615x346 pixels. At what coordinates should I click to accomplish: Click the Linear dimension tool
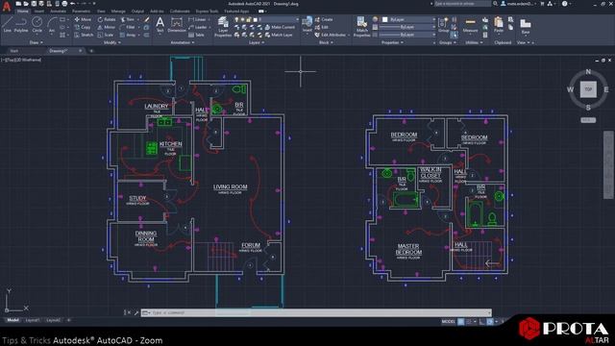point(197,19)
